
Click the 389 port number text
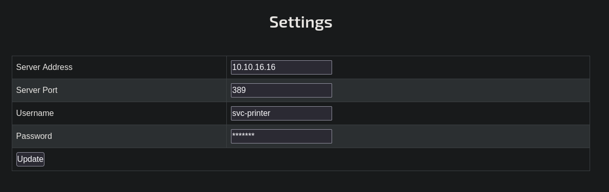[x=239, y=90]
